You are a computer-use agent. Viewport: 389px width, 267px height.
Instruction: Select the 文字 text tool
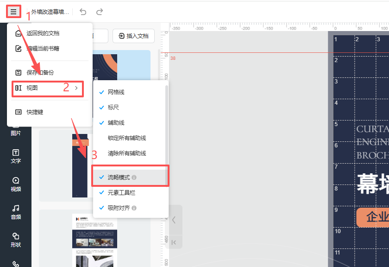16,156
